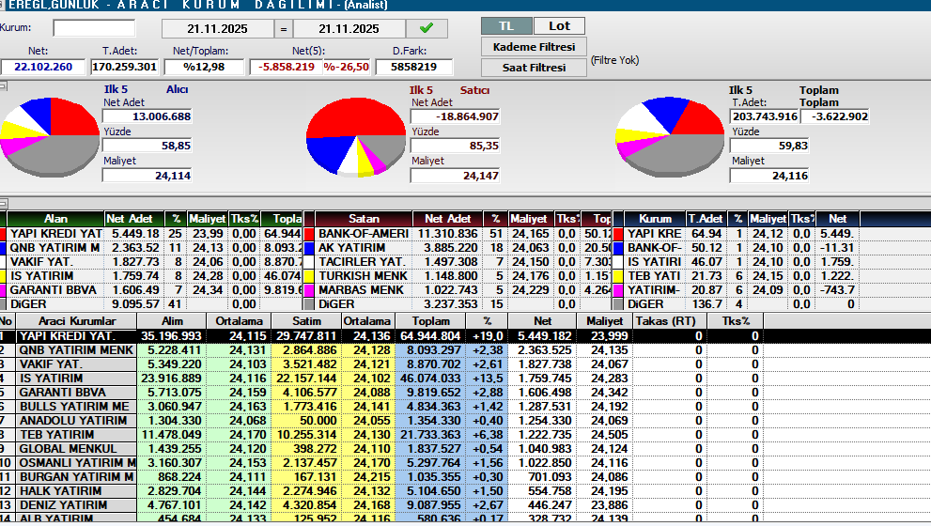Sort by the Araci Kurumlar column header
This screenshot has height=526, width=931.
[77, 321]
